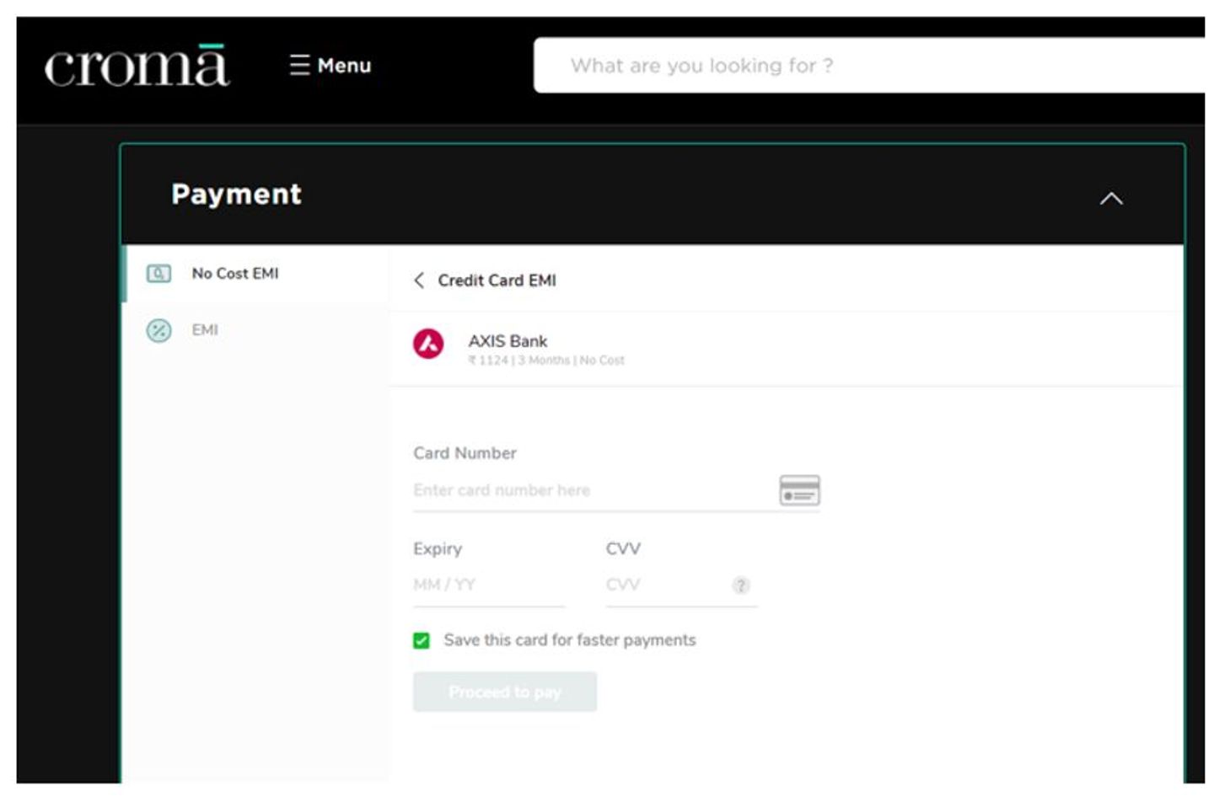1214x807 pixels.
Task: Click the No Cost EMI wallet icon
Action: (x=158, y=274)
